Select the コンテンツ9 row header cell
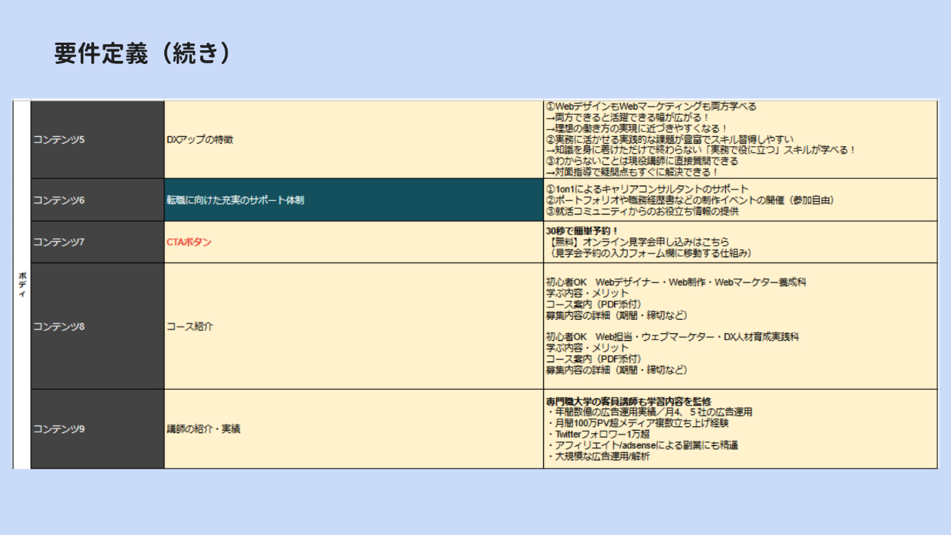This screenshot has width=951, height=535. (x=97, y=428)
